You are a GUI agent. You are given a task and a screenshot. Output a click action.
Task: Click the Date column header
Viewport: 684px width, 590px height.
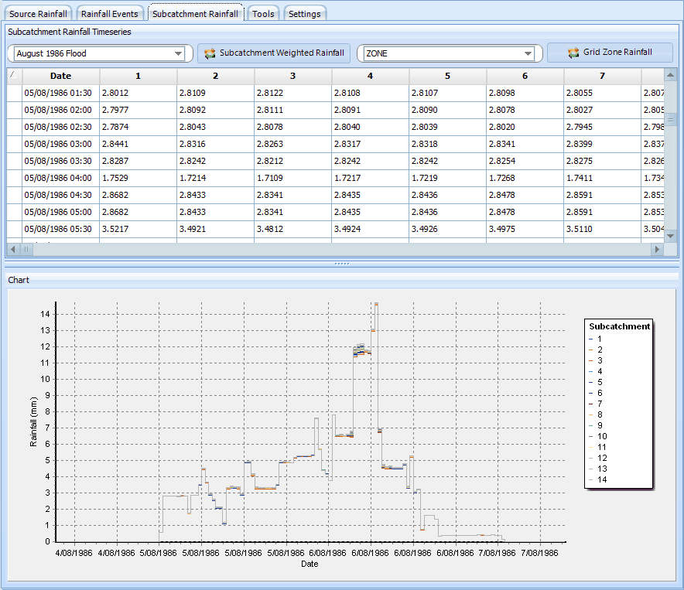(60, 76)
